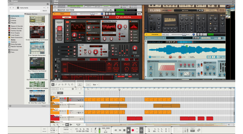The height and width of the screenshot is (134, 243).
Task: Click the Edit Mode button
Action: (x=79, y=85)
